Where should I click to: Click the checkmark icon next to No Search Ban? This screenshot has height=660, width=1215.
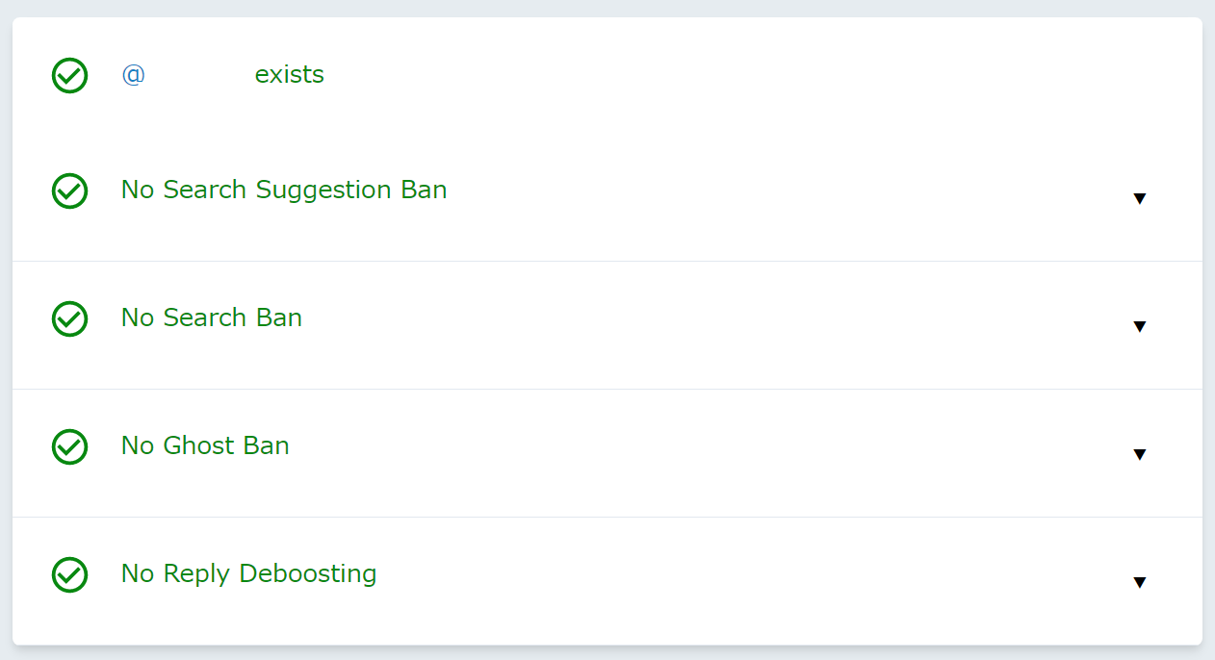[x=69, y=318]
